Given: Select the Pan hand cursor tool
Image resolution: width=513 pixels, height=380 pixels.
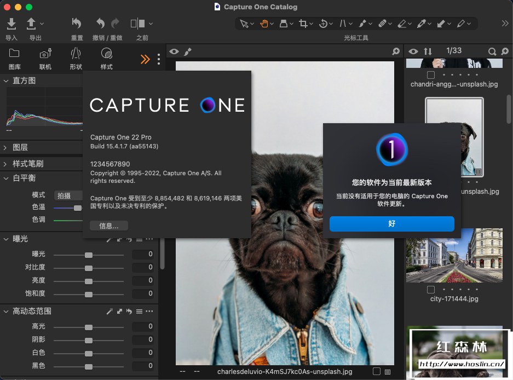Looking at the screenshot, I should [264, 24].
